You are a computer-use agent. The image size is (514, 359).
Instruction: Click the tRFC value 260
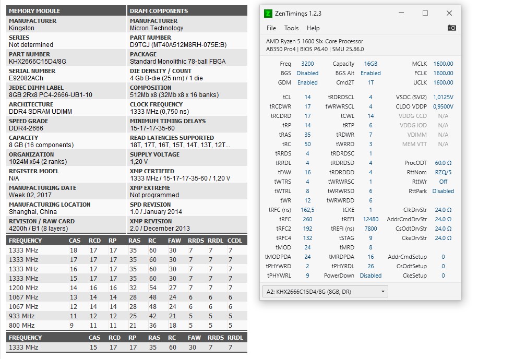(x=307, y=219)
